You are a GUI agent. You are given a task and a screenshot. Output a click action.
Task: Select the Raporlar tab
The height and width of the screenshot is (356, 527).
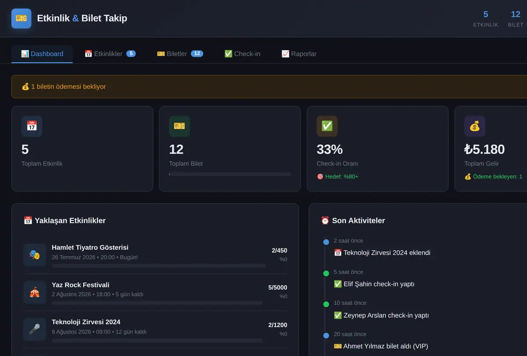299,54
